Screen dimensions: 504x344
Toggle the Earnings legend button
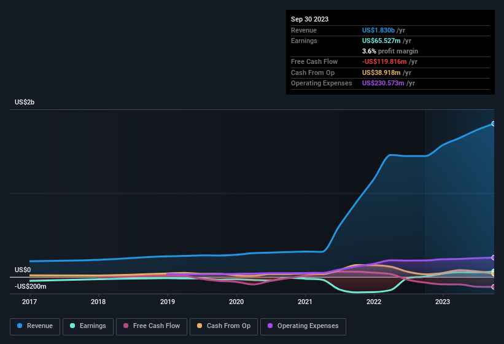point(88,326)
